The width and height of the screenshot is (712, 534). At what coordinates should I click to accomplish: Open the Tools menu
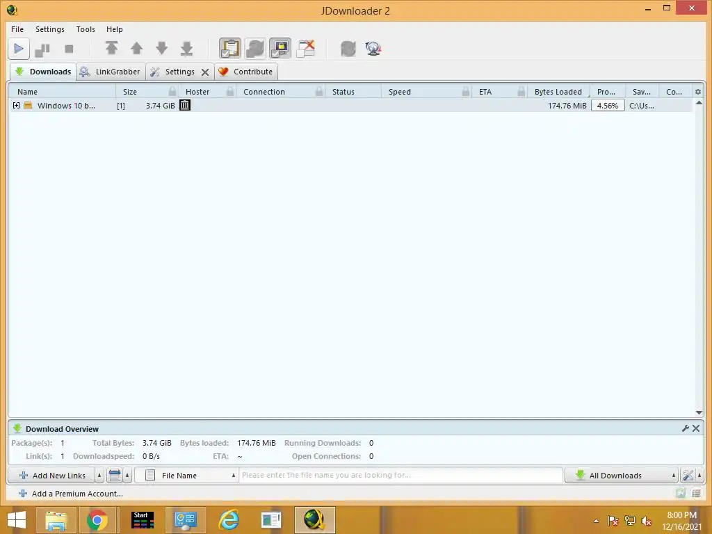click(x=86, y=29)
